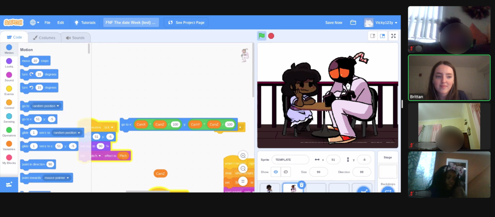Screen dimensions: 495x217
Task: Click the CamY variable in go to block
Action: (x=195, y=124)
